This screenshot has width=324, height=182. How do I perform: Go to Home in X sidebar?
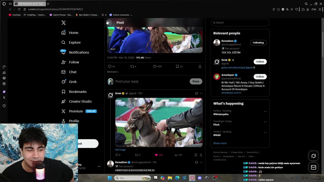(x=70, y=33)
